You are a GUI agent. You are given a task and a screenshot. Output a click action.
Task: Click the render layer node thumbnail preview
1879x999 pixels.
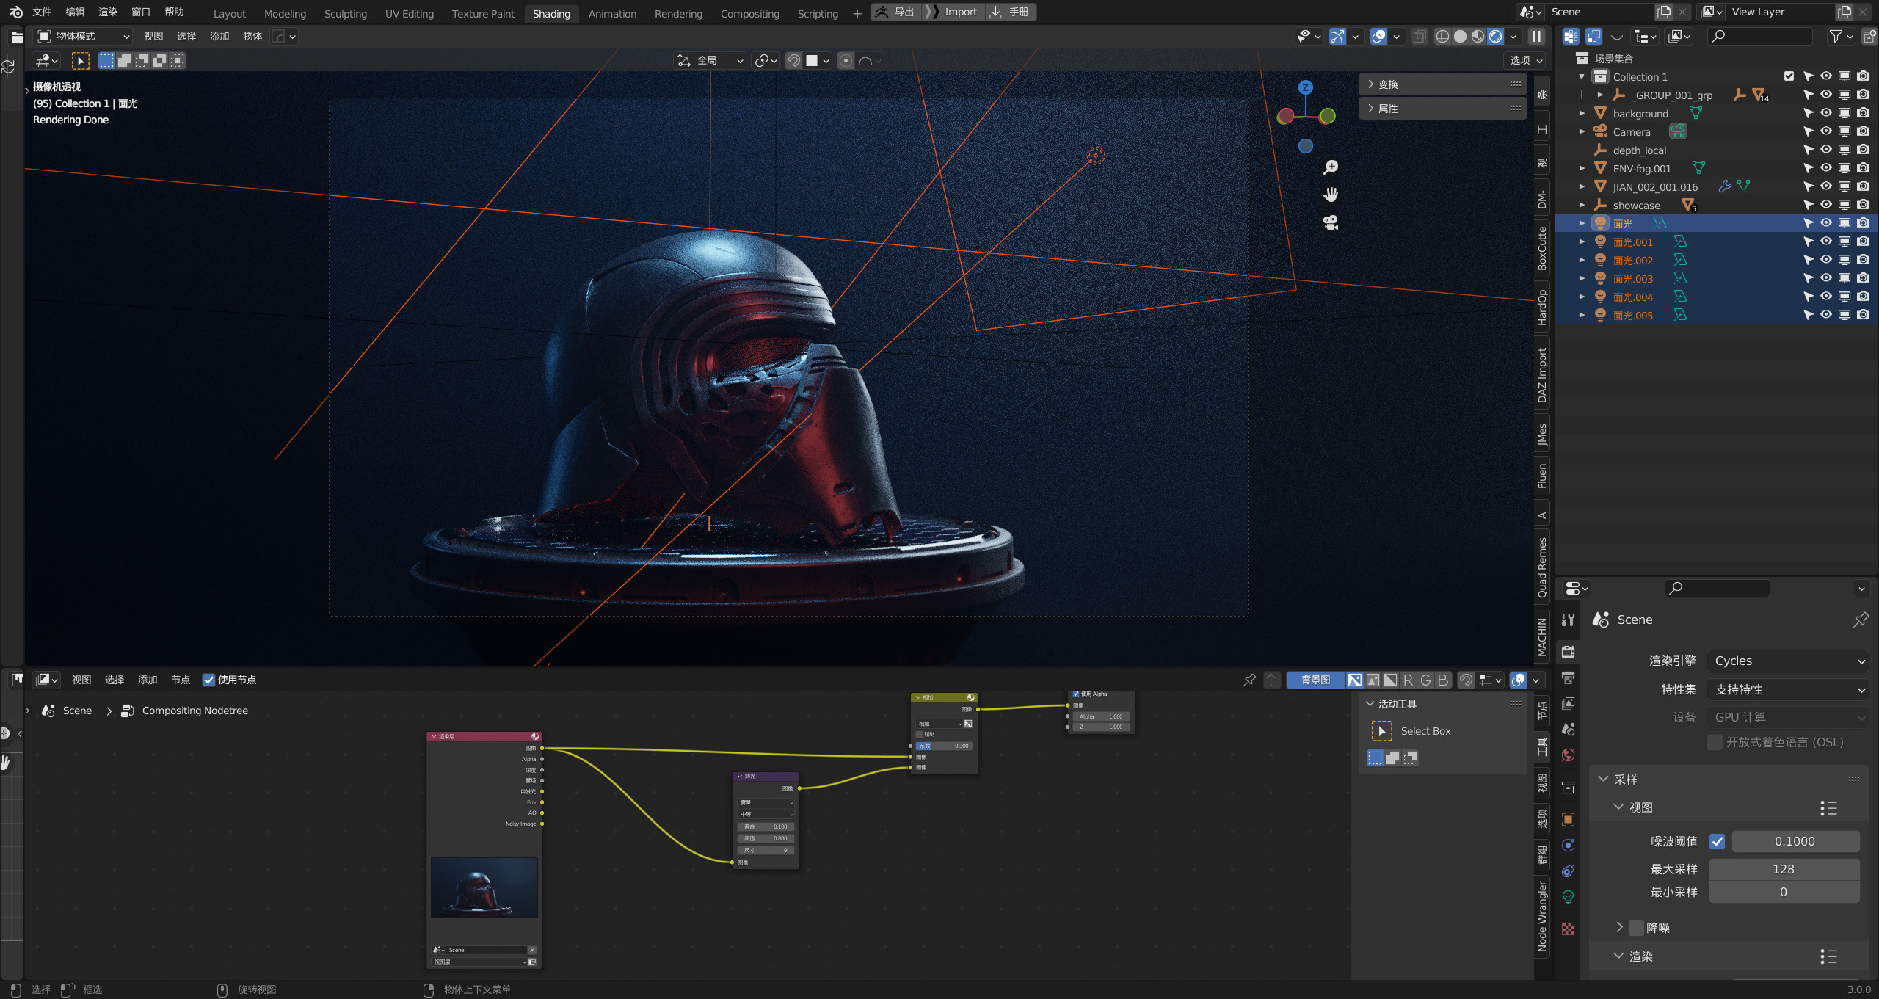484,887
